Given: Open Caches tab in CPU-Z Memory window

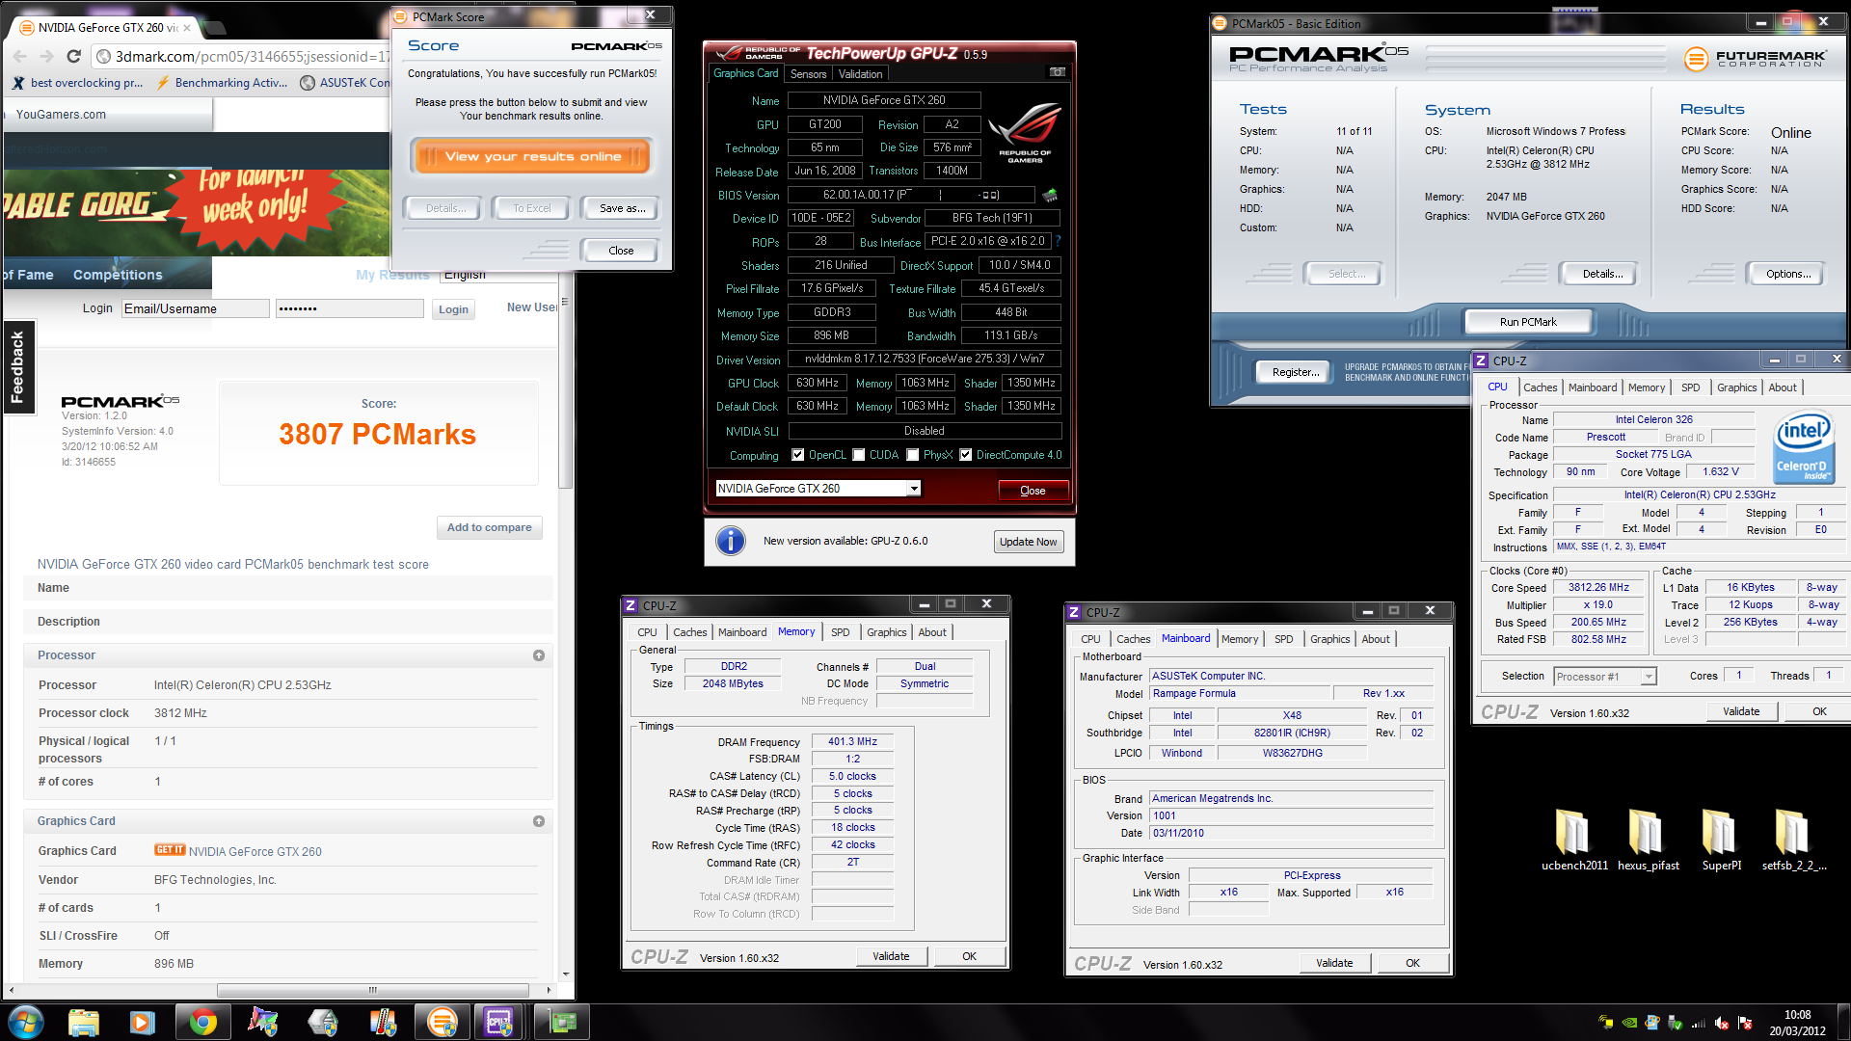Looking at the screenshot, I should 689,632.
